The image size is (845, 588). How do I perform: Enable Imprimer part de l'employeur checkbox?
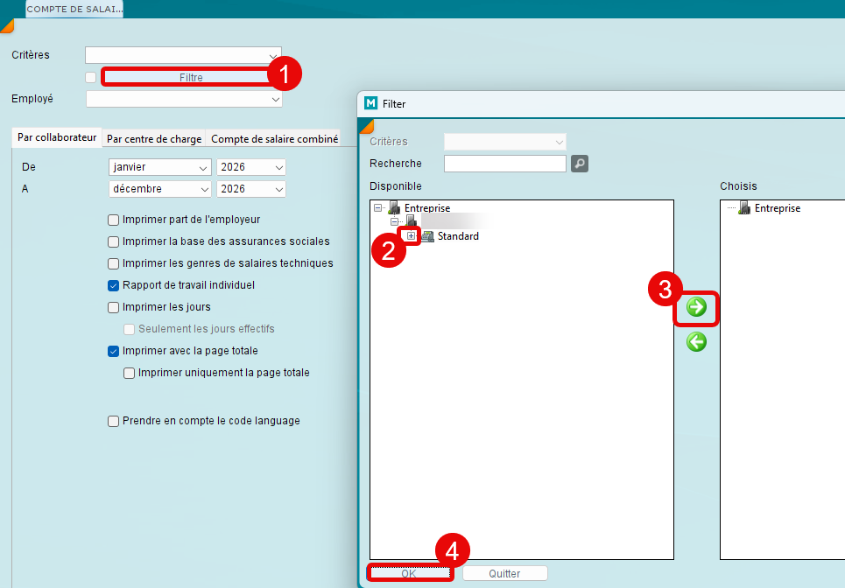(113, 220)
